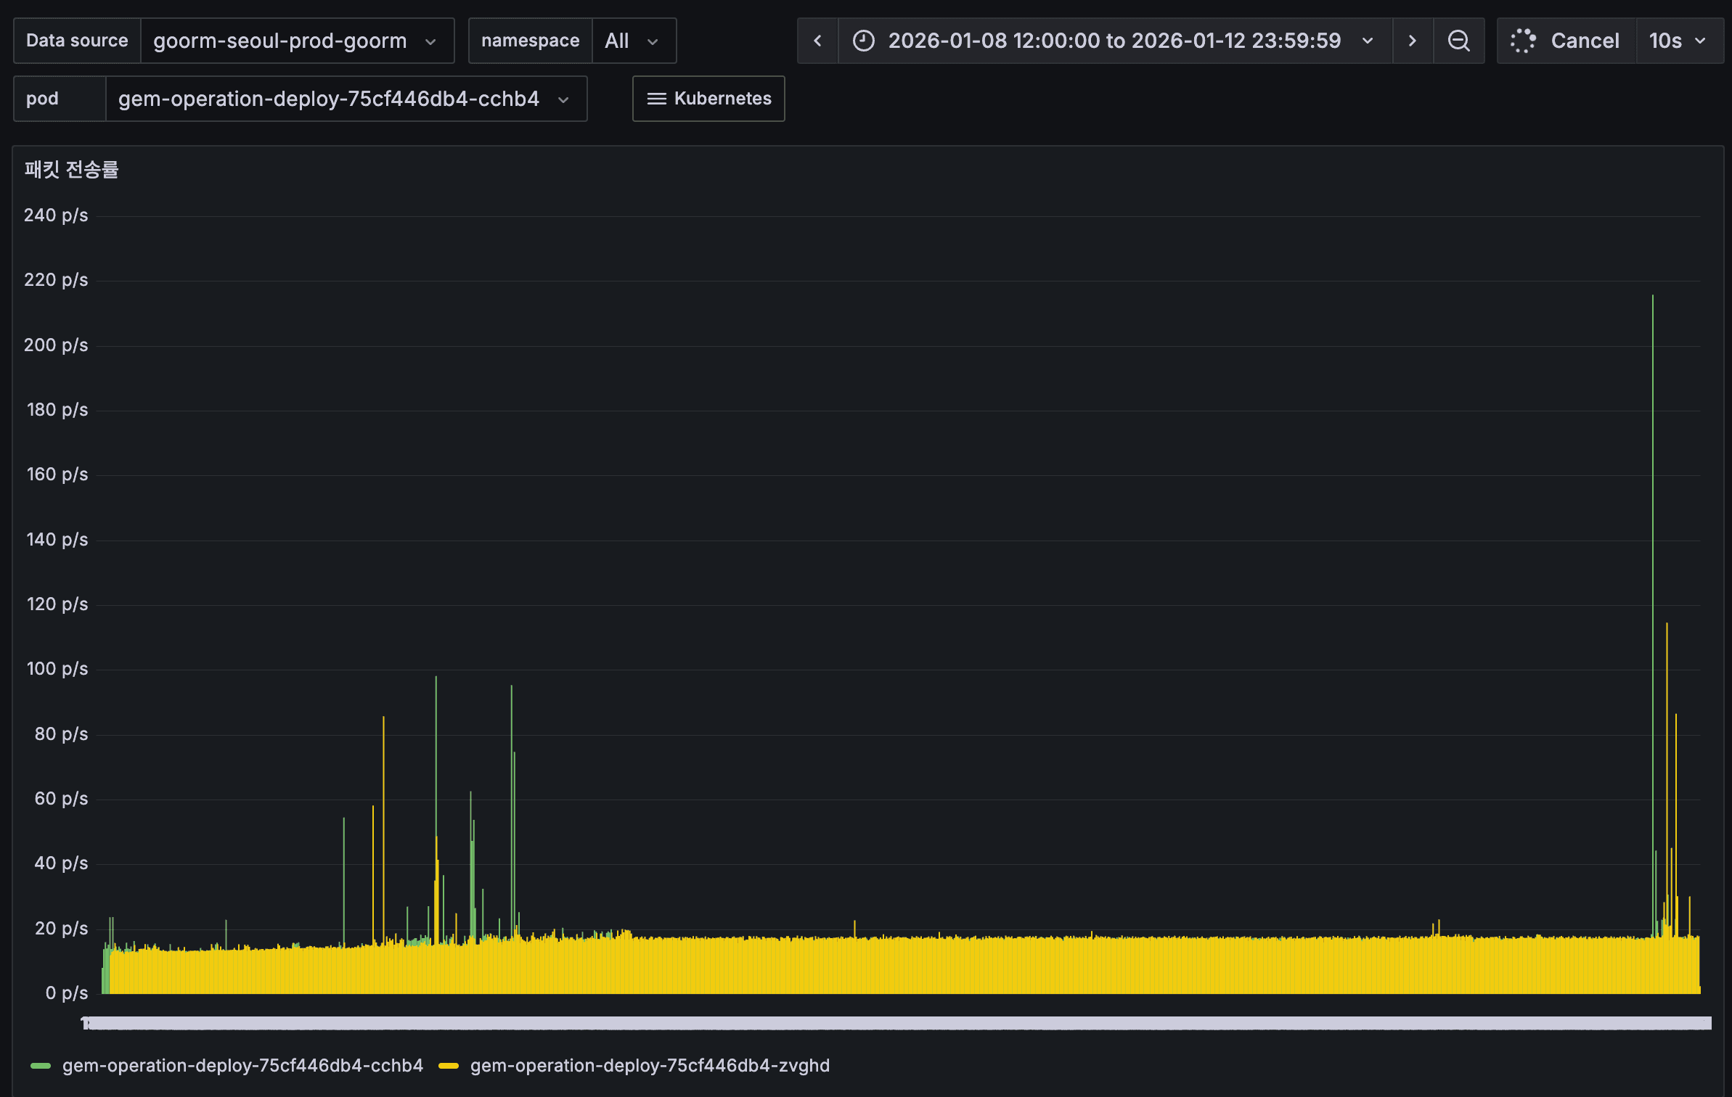Click the yellow zvghd legend color swatch
This screenshot has height=1097, width=1732.
coord(449,1065)
